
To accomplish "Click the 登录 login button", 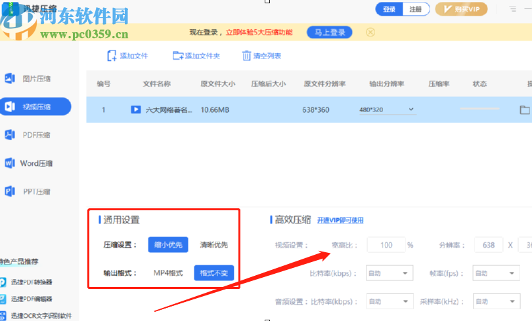I will (389, 9).
